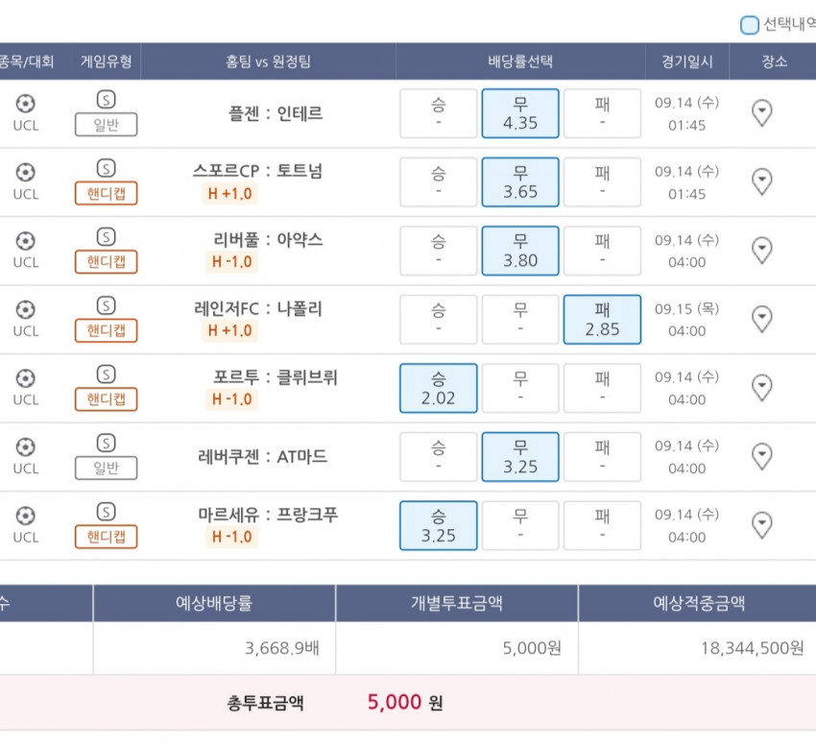The height and width of the screenshot is (746, 816).
Task: Sort by 경기일시 column header
Action: click(687, 61)
